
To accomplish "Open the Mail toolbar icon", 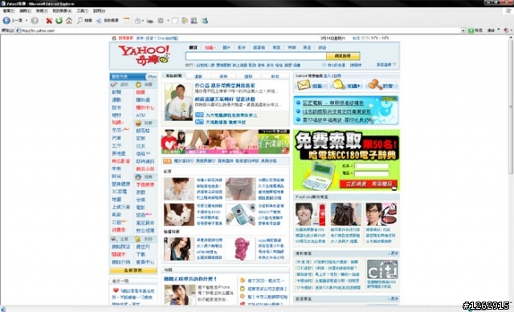I will (138, 21).
